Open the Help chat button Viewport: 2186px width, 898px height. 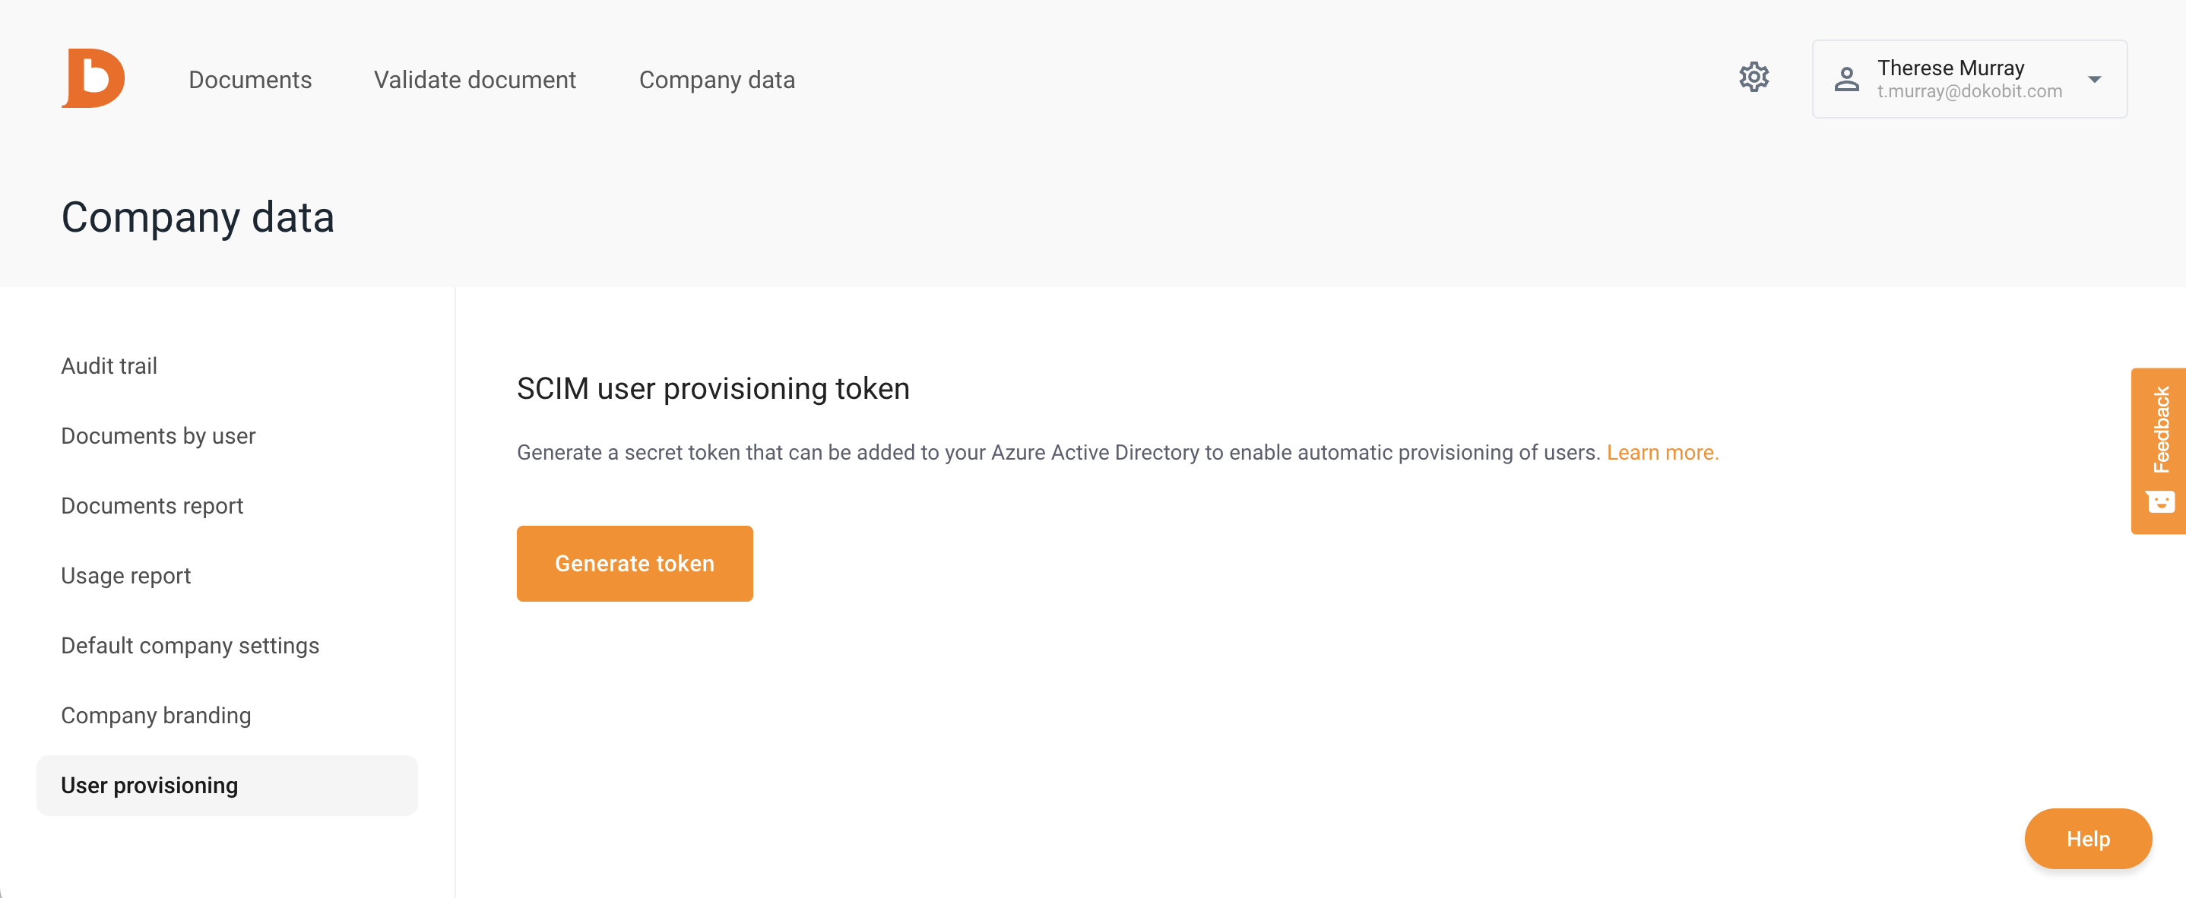pos(2087,839)
